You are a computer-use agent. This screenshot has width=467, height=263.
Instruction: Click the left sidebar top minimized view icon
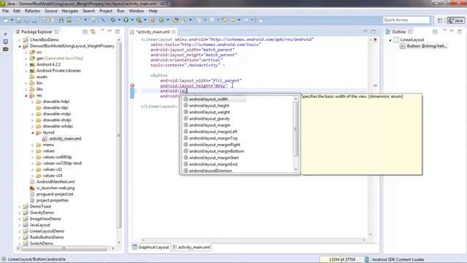point(6,34)
